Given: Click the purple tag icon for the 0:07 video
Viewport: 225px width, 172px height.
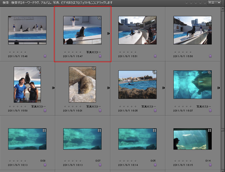Looking at the screenshot, I should click(100, 165).
